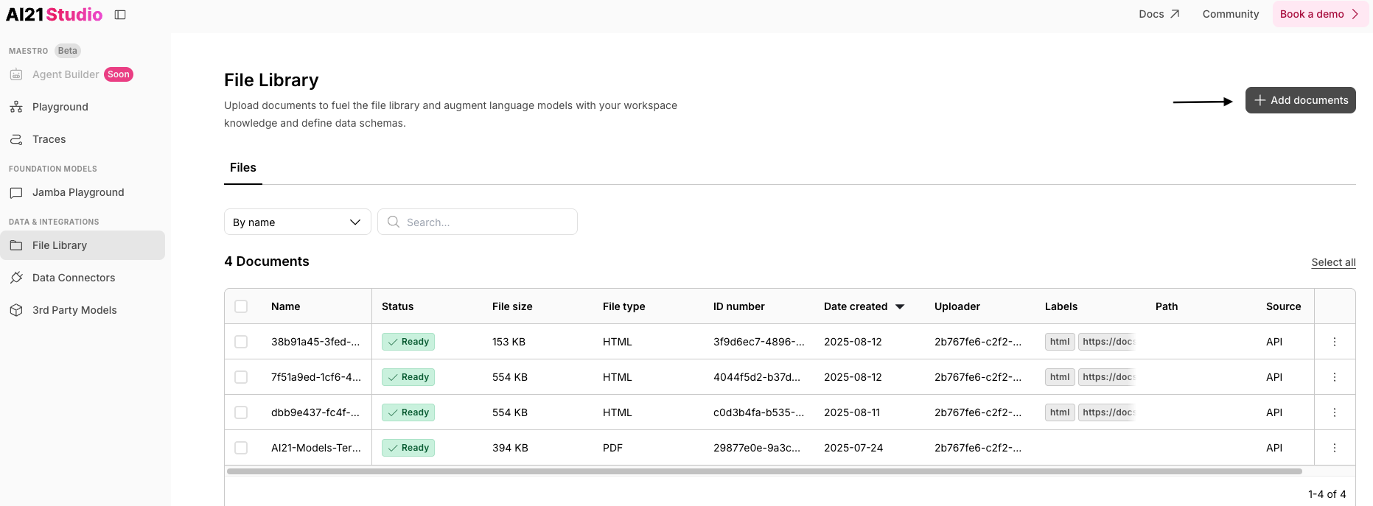Click the Select all link
The image size is (1373, 506).
pyautogui.click(x=1333, y=262)
